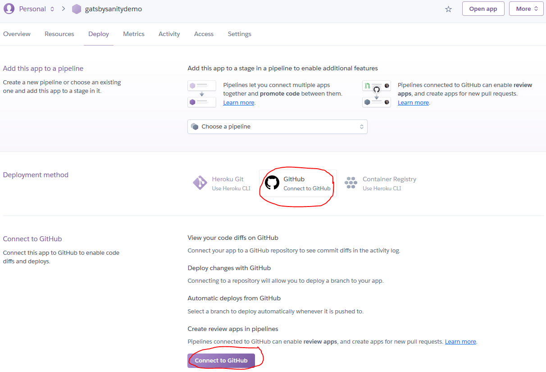
Task: Click the user avatar icon beside Personal
Action: [x=9, y=9]
